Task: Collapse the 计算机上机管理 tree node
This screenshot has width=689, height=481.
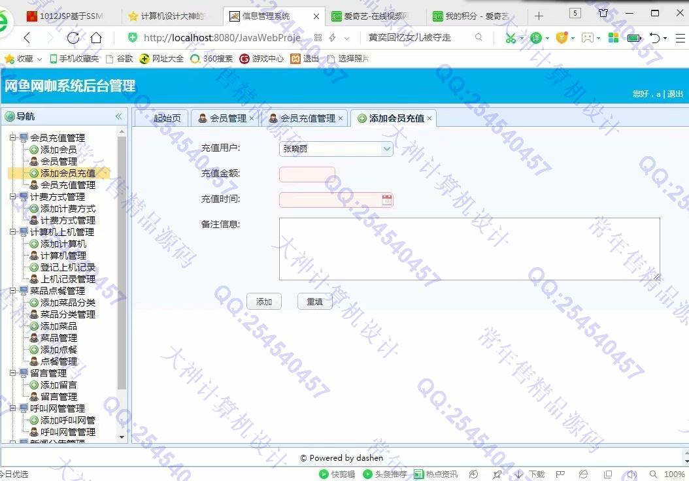Action: [x=12, y=231]
